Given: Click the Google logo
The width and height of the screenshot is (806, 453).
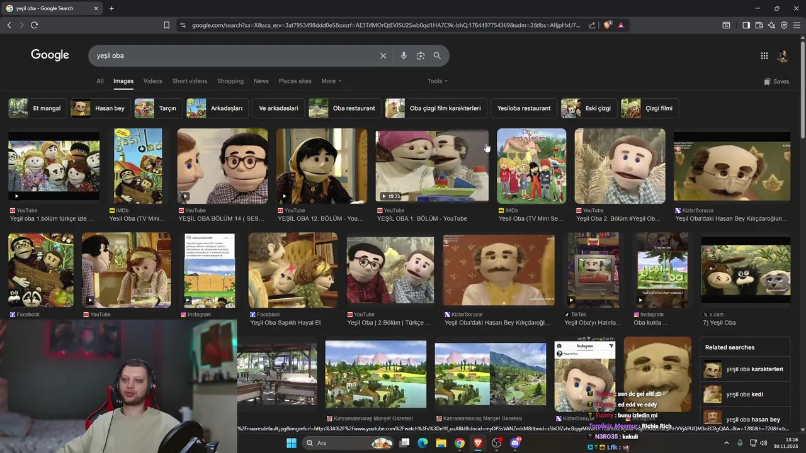Looking at the screenshot, I should pos(50,55).
